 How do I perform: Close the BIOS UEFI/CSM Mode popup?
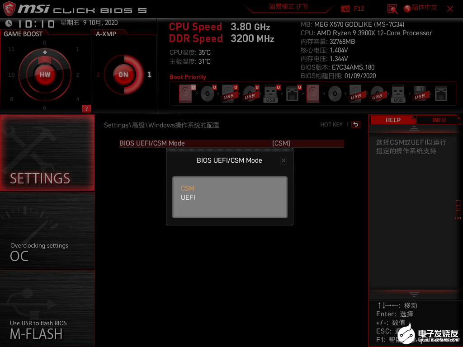click(x=283, y=160)
